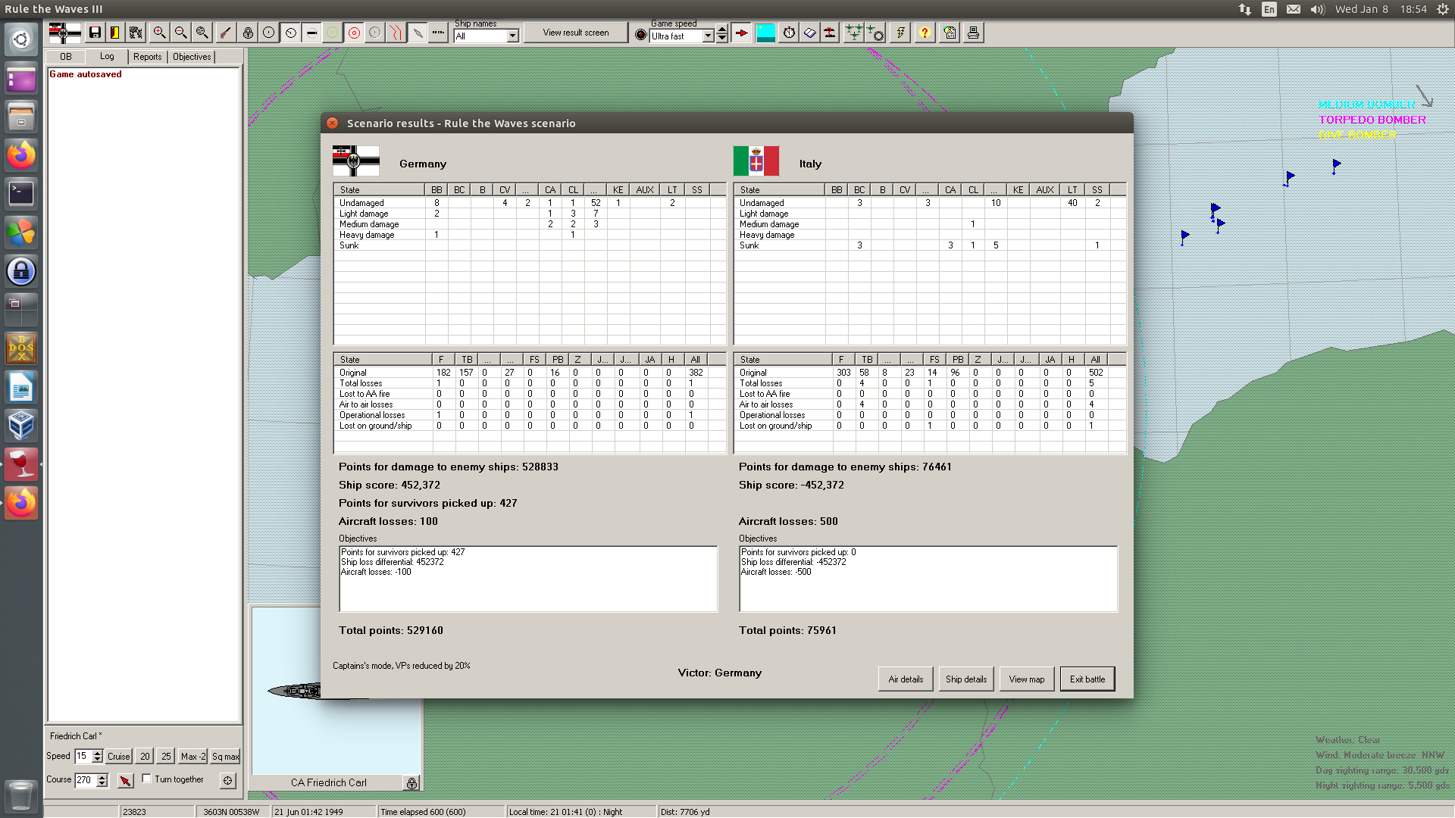1455x818 pixels.
Task: Toggle the grey range circle button
Action: (x=374, y=33)
